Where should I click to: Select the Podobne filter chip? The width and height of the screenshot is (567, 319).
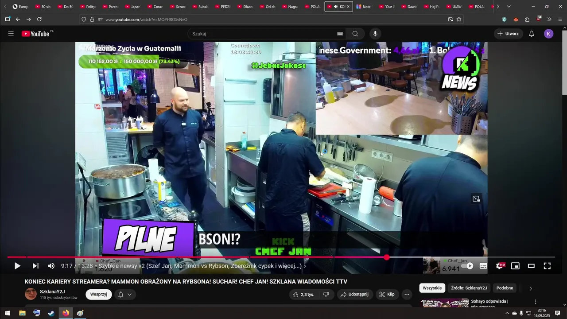(505, 288)
